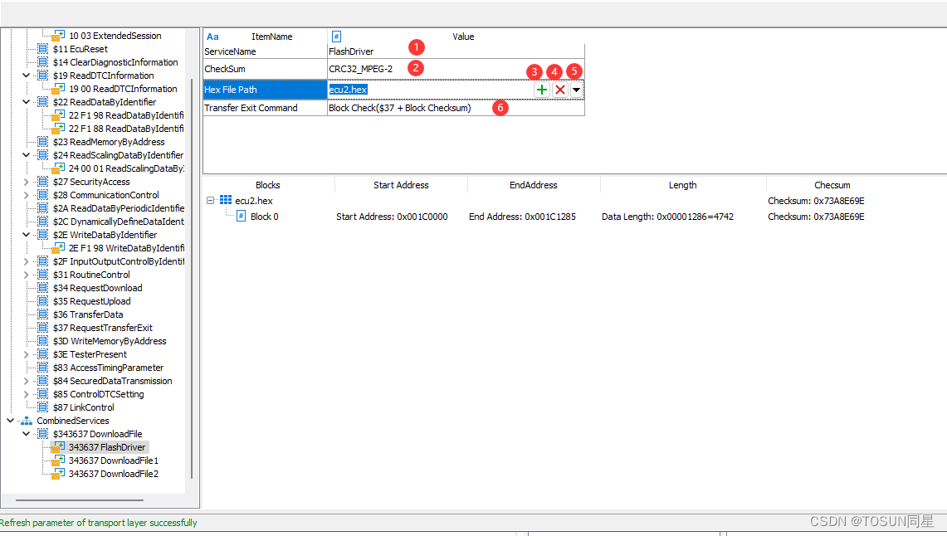Expand the $28 CommunicationControl node
947x536 pixels.
tap(26, 195)
